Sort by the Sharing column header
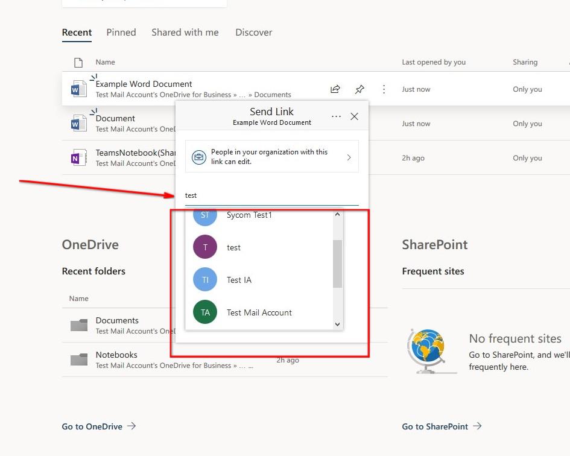Image resolution: width=570 pixels, height=456 pixels. [x=525, y=62]
